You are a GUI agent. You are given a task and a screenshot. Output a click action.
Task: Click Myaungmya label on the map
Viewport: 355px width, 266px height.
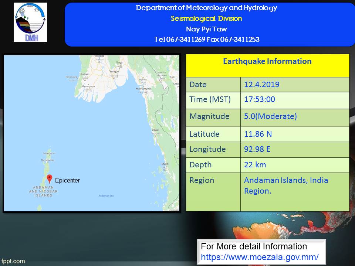click(x=88, y=86)
